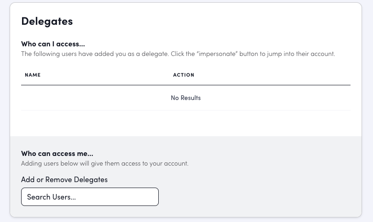Click the "Who can I access..." heading
373x222 pixels.
pyautogui.click(x=53, y=44)
